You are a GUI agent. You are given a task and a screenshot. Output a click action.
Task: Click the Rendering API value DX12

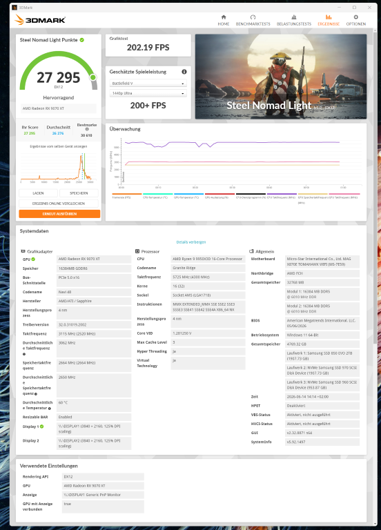(x=103, y=477)
